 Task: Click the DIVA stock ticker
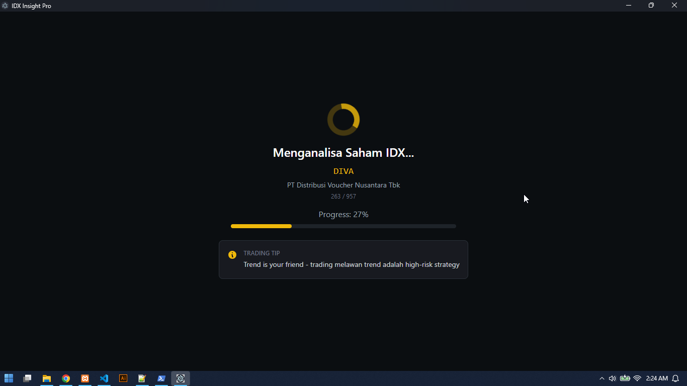(343, 171)
